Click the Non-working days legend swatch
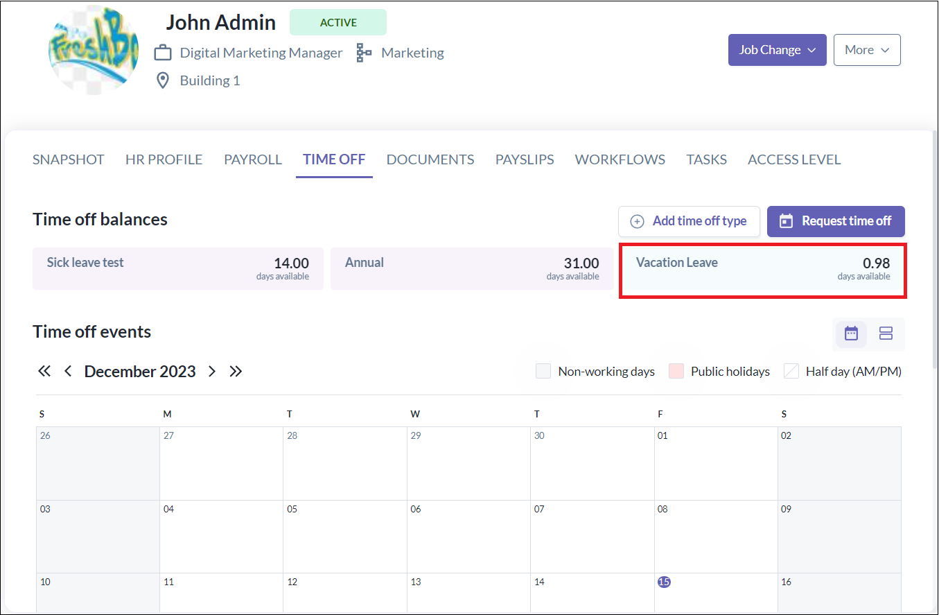The height and width of the screenshot is (615, 939). [x=543, y=371]
